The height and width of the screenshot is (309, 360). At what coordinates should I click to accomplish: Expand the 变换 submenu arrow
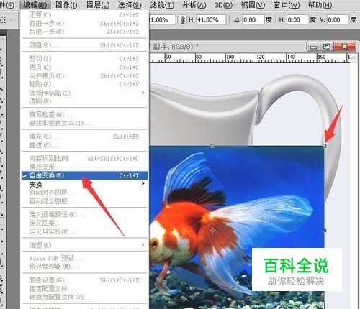tap(143, 183)
